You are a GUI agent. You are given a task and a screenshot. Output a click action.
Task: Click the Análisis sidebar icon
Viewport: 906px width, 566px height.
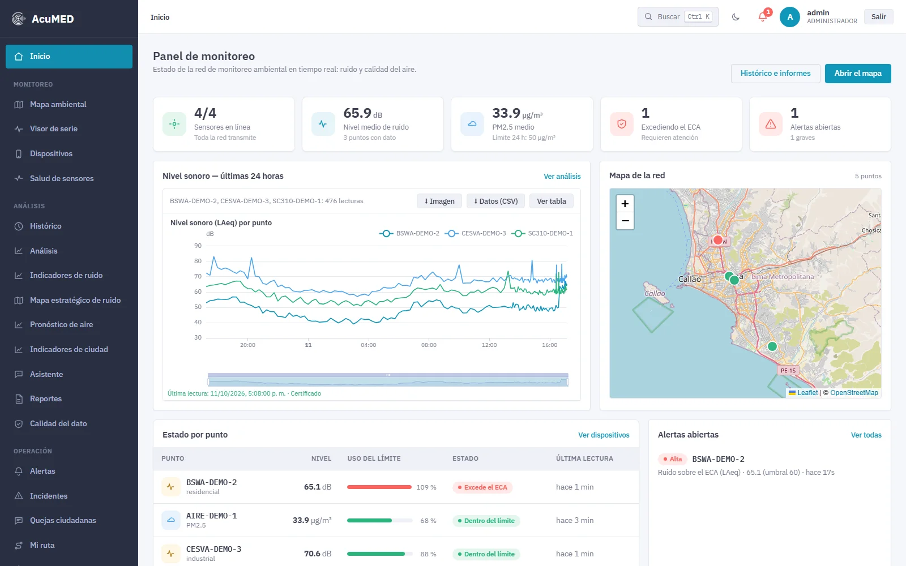click(x=19, y=251)
